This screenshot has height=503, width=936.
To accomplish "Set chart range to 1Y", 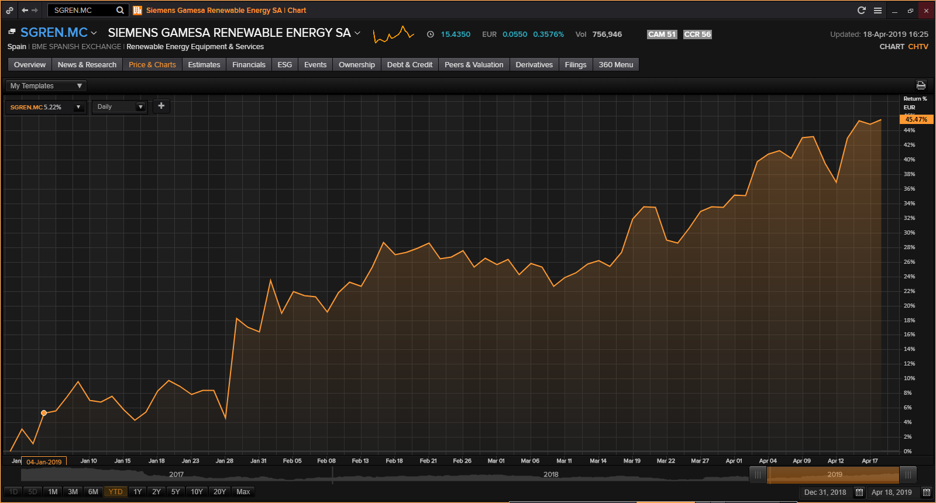I will tap(137, 492).
